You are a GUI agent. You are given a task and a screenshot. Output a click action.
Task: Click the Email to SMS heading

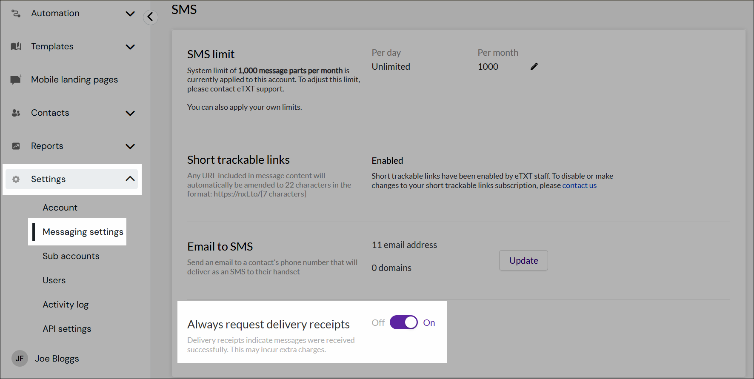pyautogui.click(x=220, y=246)
